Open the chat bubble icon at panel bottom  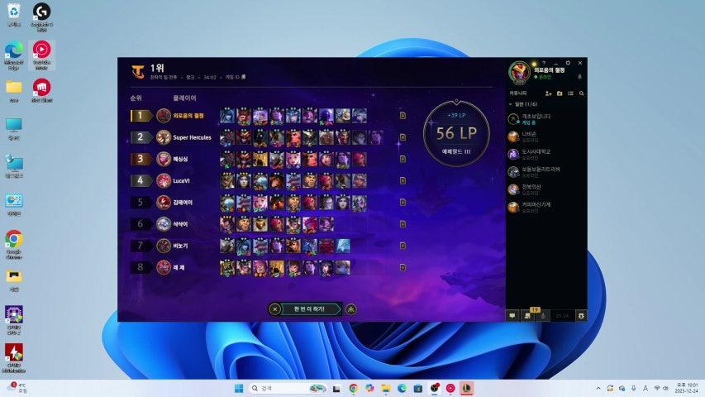tap(512, 316)
